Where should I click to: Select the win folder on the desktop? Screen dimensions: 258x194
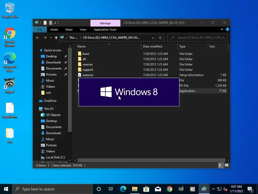coord(10,136)
